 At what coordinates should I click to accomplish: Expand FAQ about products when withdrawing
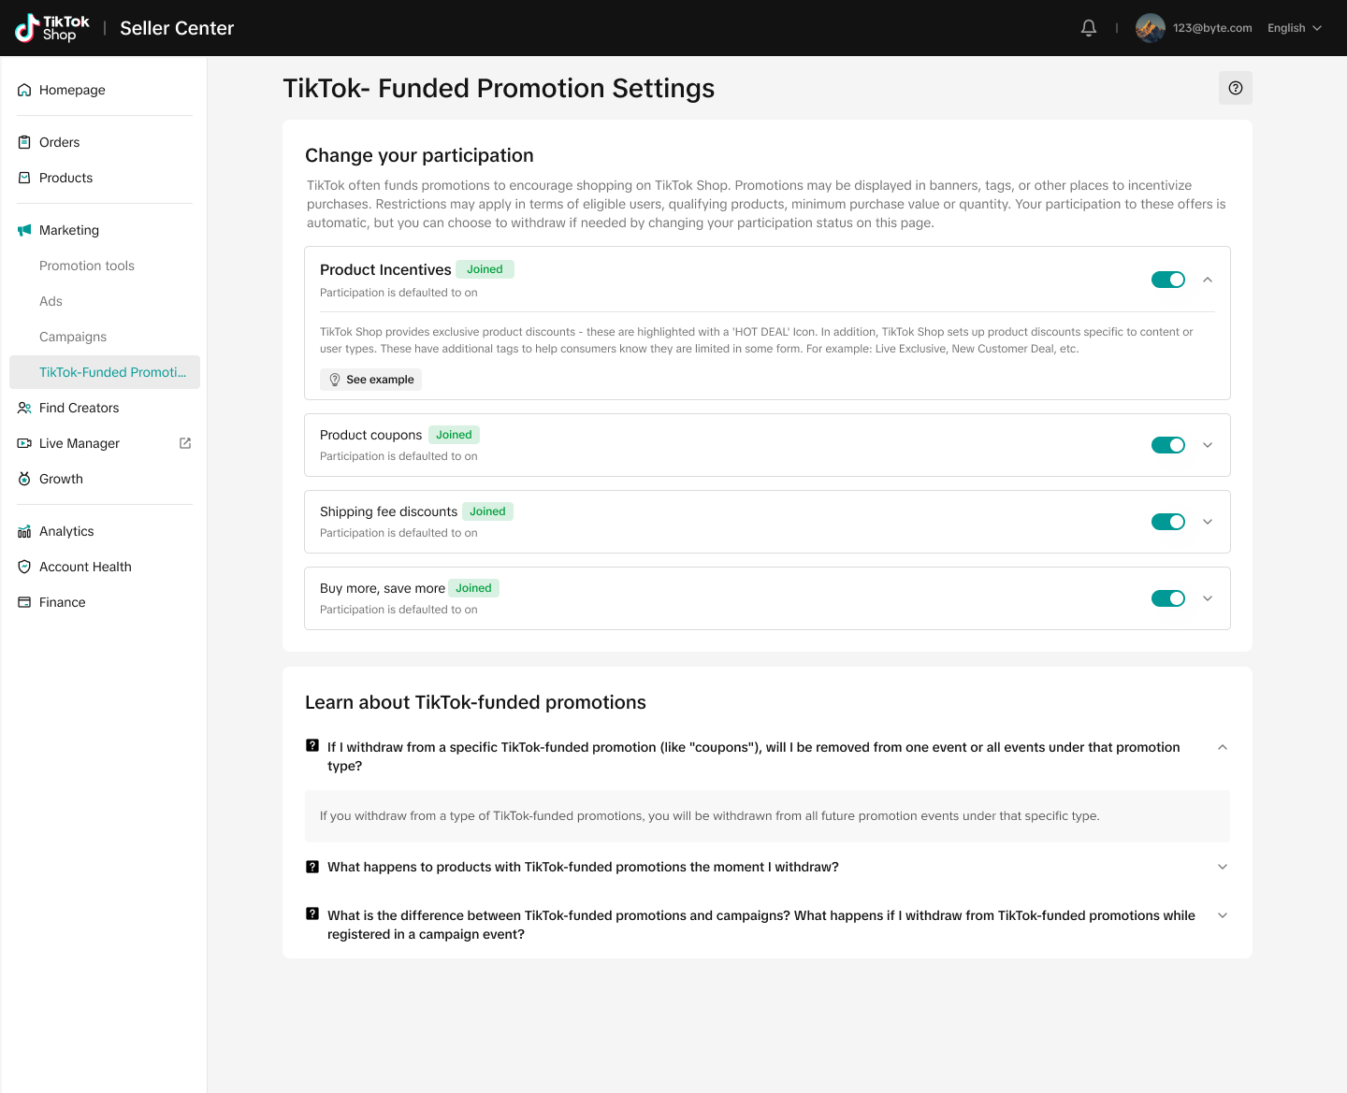point(1222,867)
